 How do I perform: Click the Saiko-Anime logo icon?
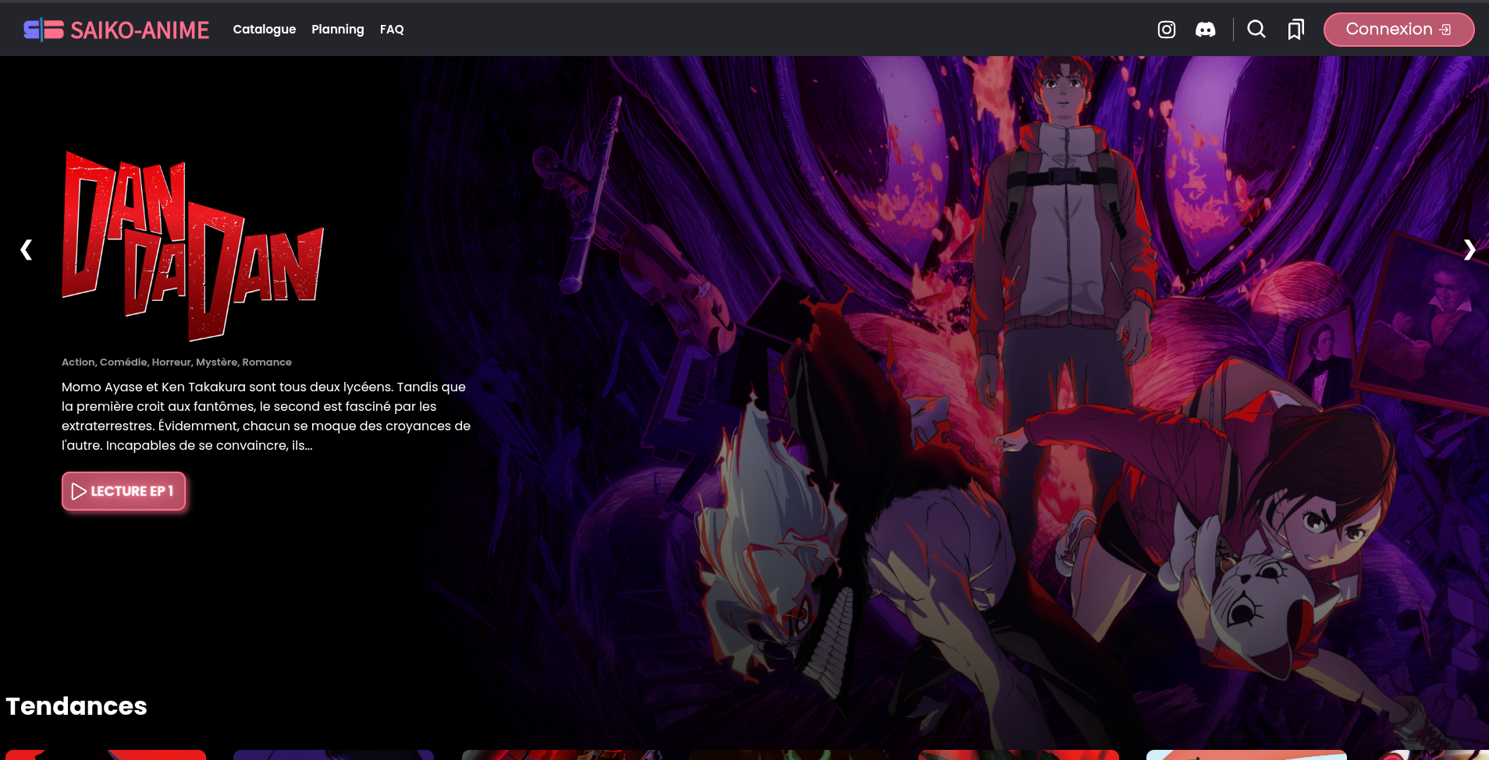43,30
